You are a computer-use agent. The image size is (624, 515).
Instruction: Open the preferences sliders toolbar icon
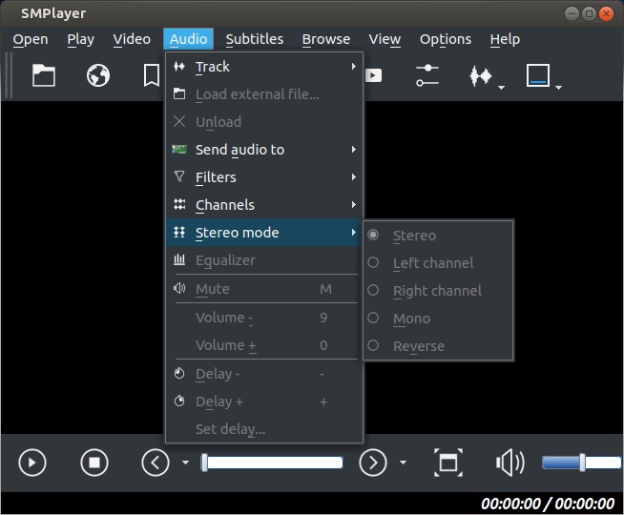point(427,75)
